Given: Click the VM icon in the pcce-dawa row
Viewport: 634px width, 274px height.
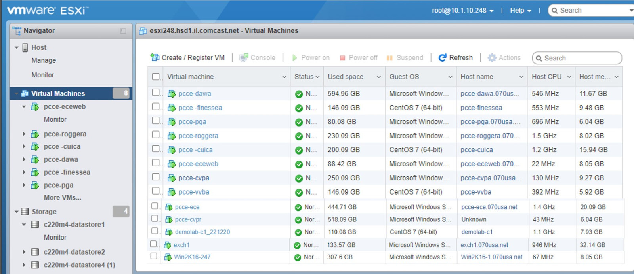Looking at the screenshot, I should pyautogui.click(x=172, y=94).
